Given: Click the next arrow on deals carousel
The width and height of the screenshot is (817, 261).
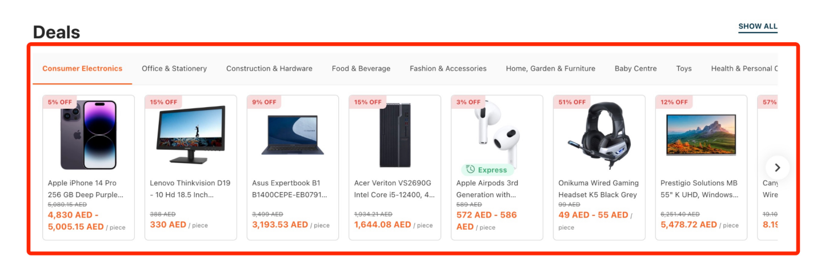Looking at the screenshot, I should click(777, 168).
